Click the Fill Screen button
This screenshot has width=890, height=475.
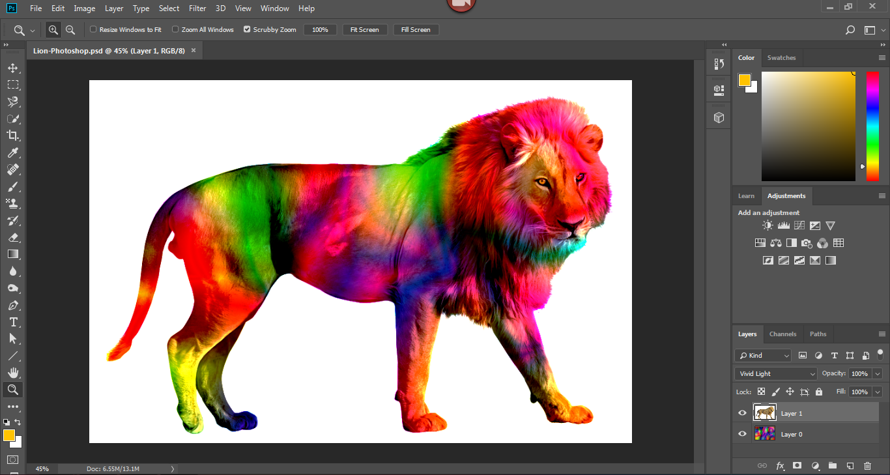[416, 30]
